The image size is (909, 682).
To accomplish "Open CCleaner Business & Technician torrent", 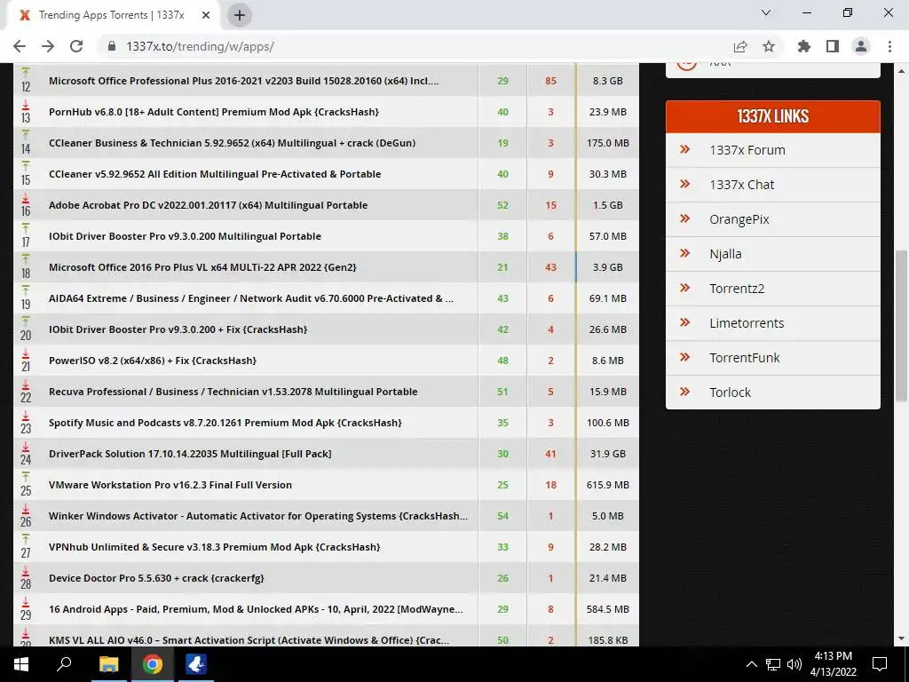I will pos(232,143).
